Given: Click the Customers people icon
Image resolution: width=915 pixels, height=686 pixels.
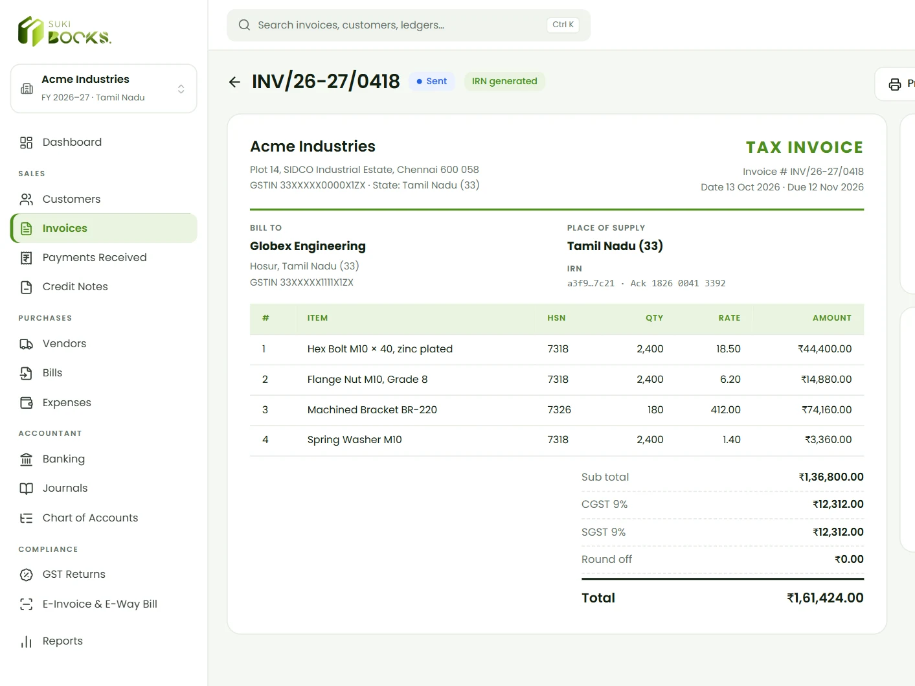Looking at the screenshot, I should pyautogui.click(x=26, y=199).
